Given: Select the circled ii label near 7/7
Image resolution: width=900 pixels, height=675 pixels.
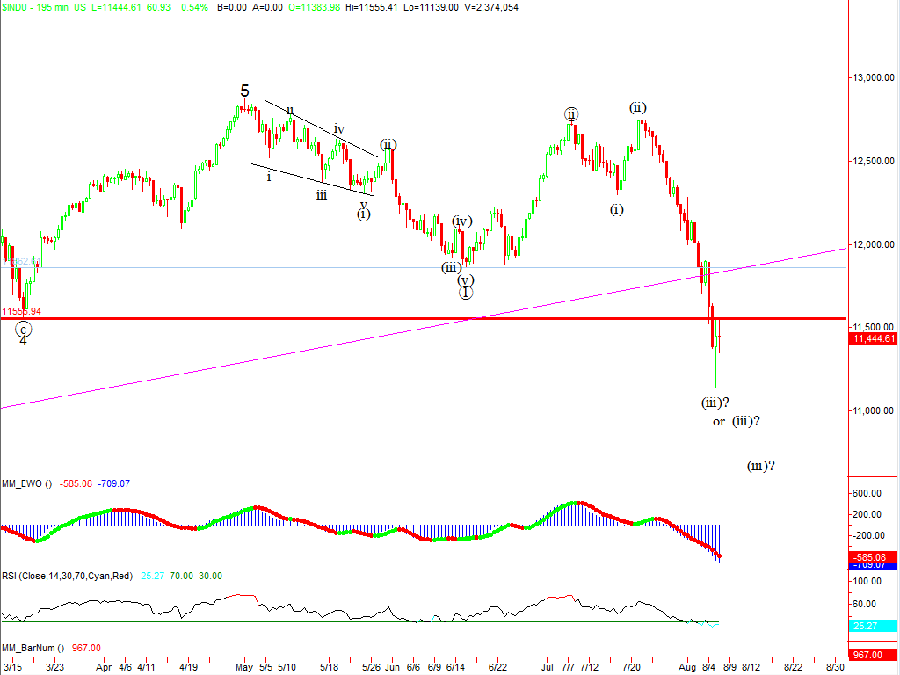Looking at the screenshot, I should pos(571,114).
